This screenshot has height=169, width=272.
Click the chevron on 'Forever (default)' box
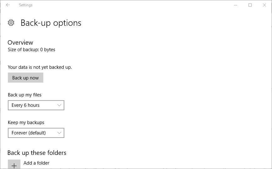click(59, 133)
